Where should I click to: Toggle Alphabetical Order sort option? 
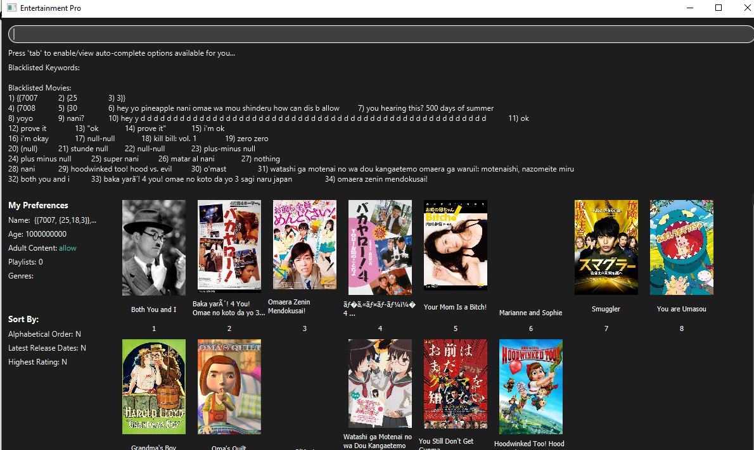pyautogui.click(x=44, y=334)
